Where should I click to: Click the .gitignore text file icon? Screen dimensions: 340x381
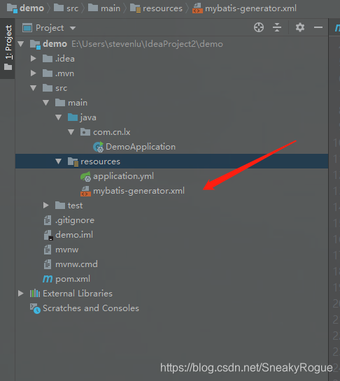click(x=48, y=220)
